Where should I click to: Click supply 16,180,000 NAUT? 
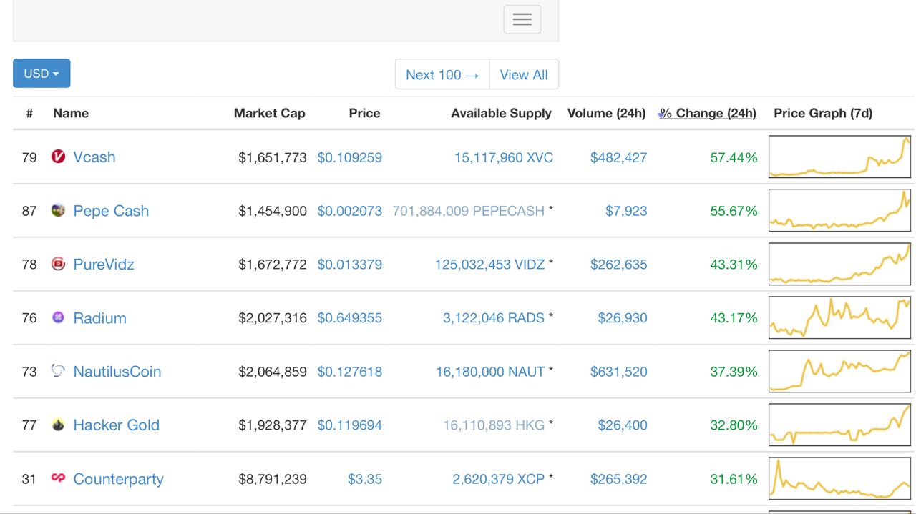[490, 372]
